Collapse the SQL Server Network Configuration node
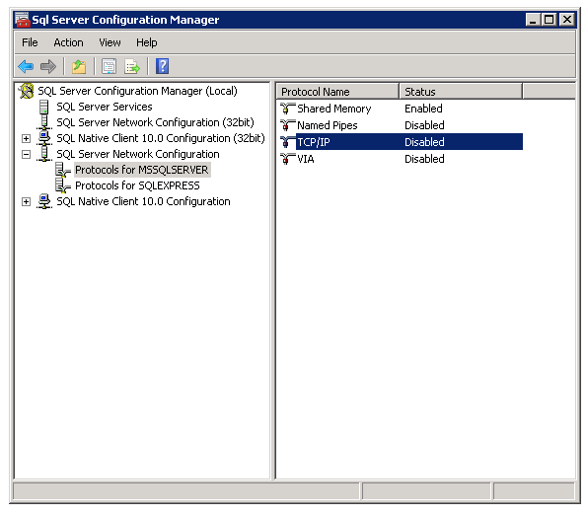 click(x=26, y=154)
